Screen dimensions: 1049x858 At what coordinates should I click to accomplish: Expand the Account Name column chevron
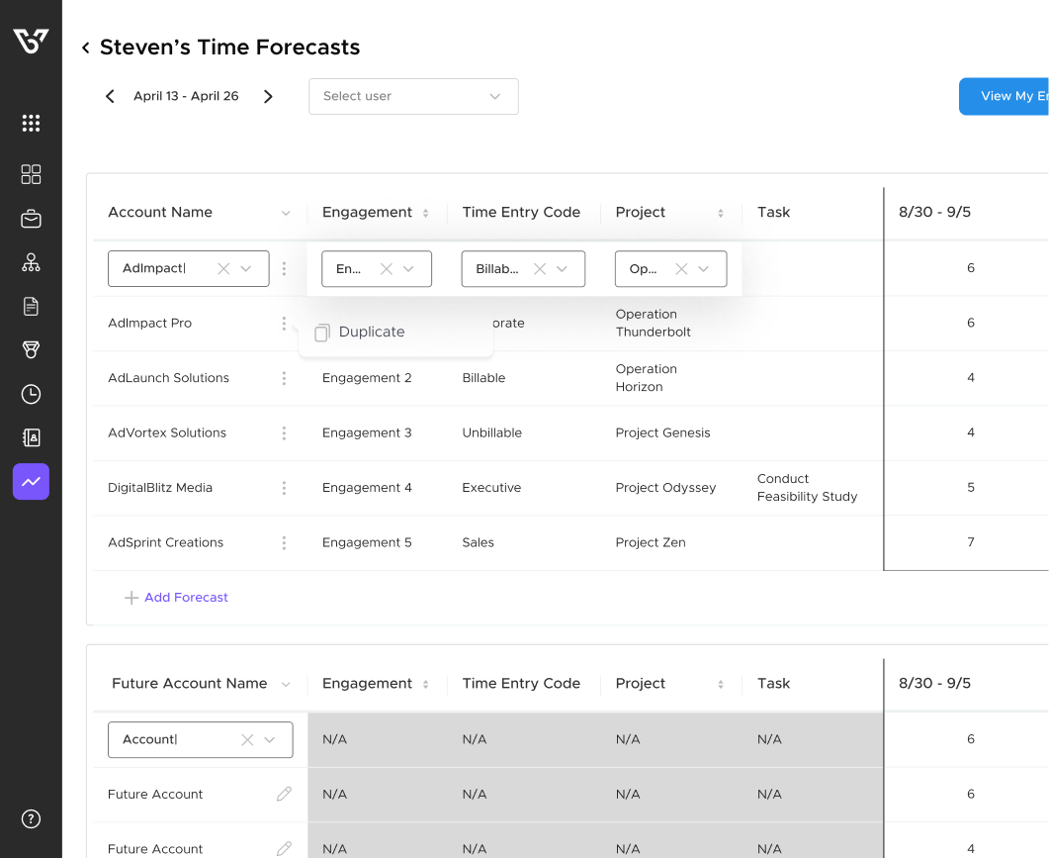pos(286,213)
